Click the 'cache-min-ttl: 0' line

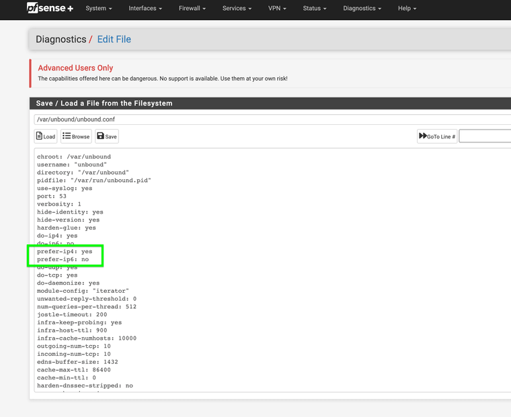(67, 377)
